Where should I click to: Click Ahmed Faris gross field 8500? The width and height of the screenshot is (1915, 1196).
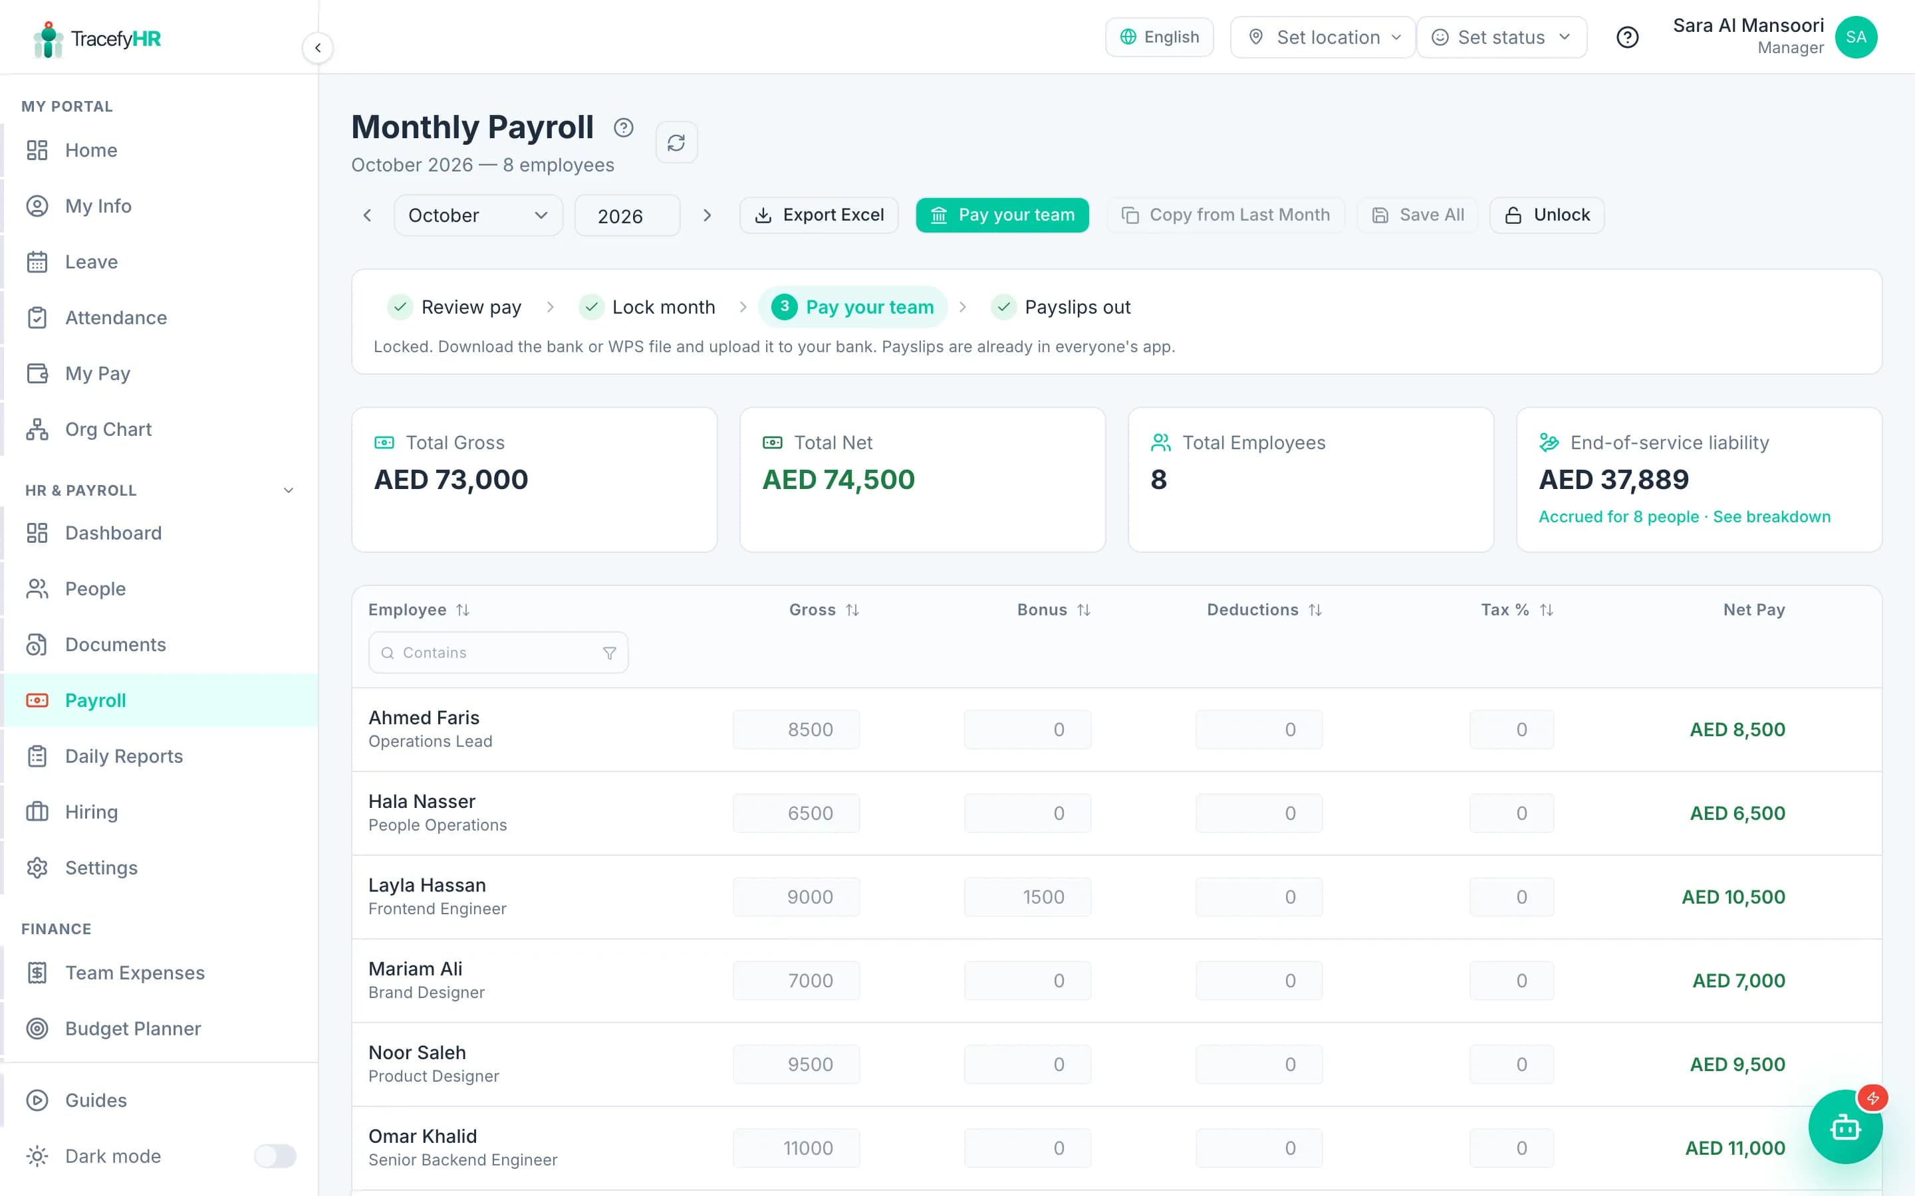(796, 730)
